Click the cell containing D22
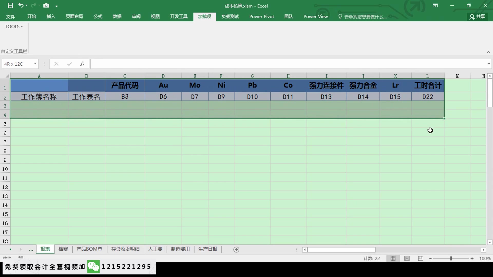This screenshot has width=493, height=277. click(x=428, y=97)
